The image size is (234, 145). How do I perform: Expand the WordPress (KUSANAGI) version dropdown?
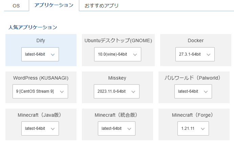[40, 91]
